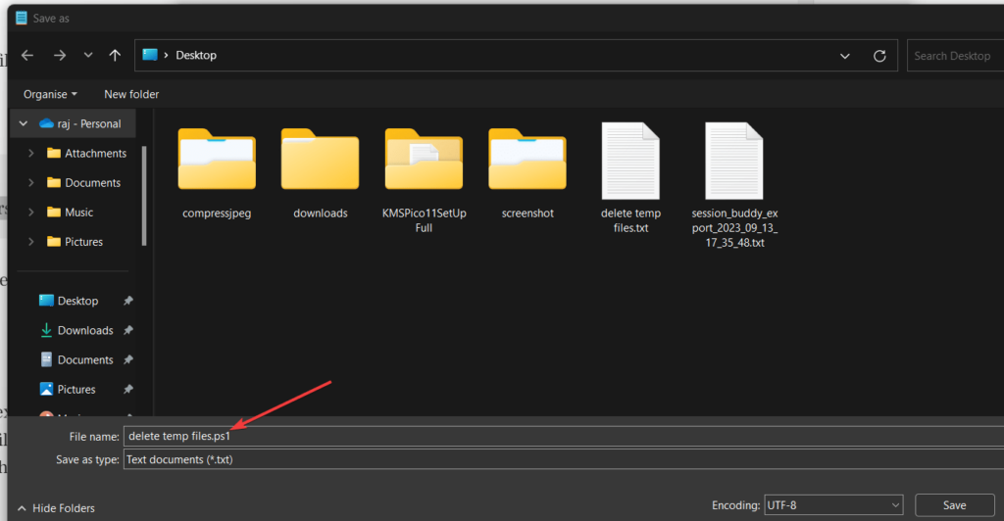Open recent locations dropdown chevron

click(87, 56)
